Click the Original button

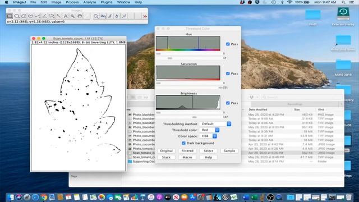(x=166, y=151)
